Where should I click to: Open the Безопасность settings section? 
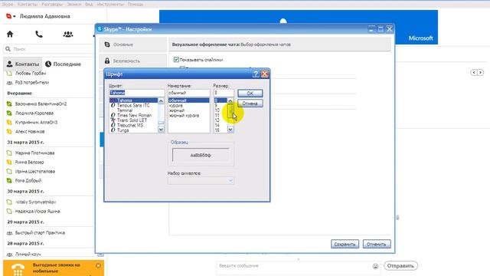[x=133, y=61]
